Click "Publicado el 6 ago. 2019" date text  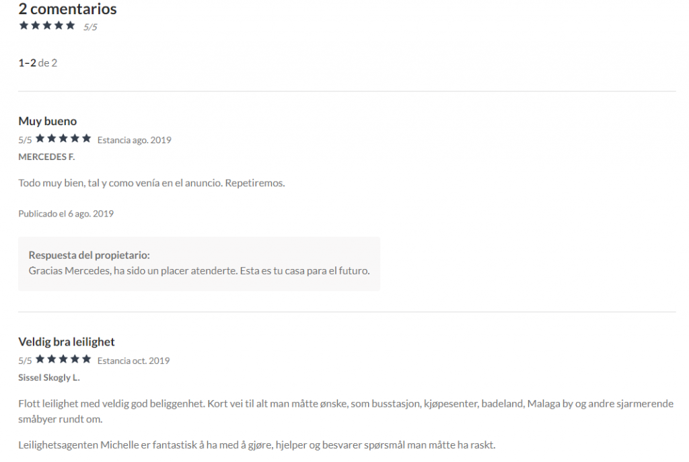coord(66,214)
